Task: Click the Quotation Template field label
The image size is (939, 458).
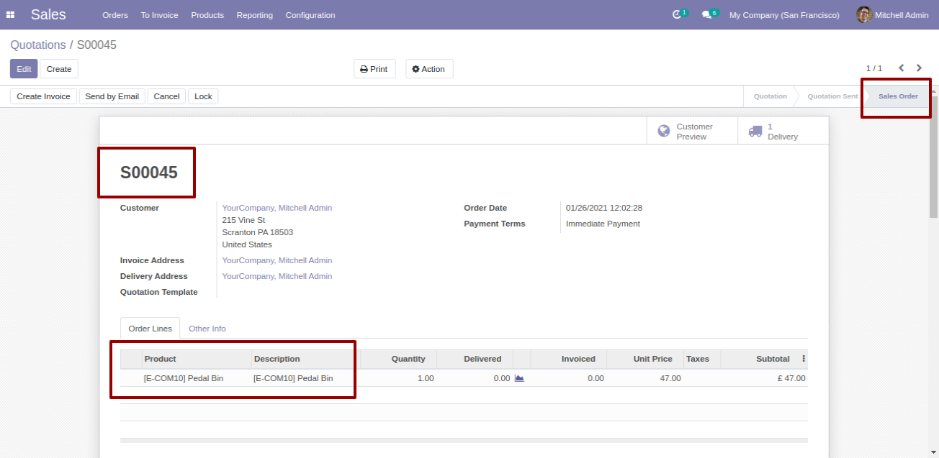Action: [159, 292]
